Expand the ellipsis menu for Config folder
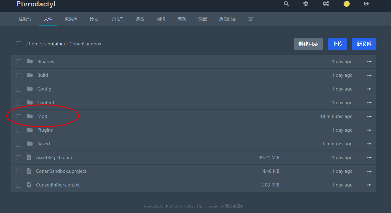 pos(369,89)
